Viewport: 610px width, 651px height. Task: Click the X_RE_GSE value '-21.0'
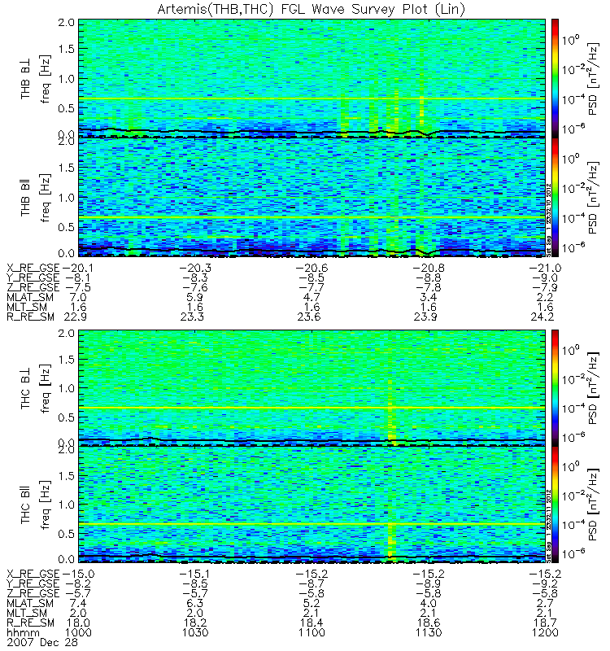pyautogui.click(x=545, y=269)
